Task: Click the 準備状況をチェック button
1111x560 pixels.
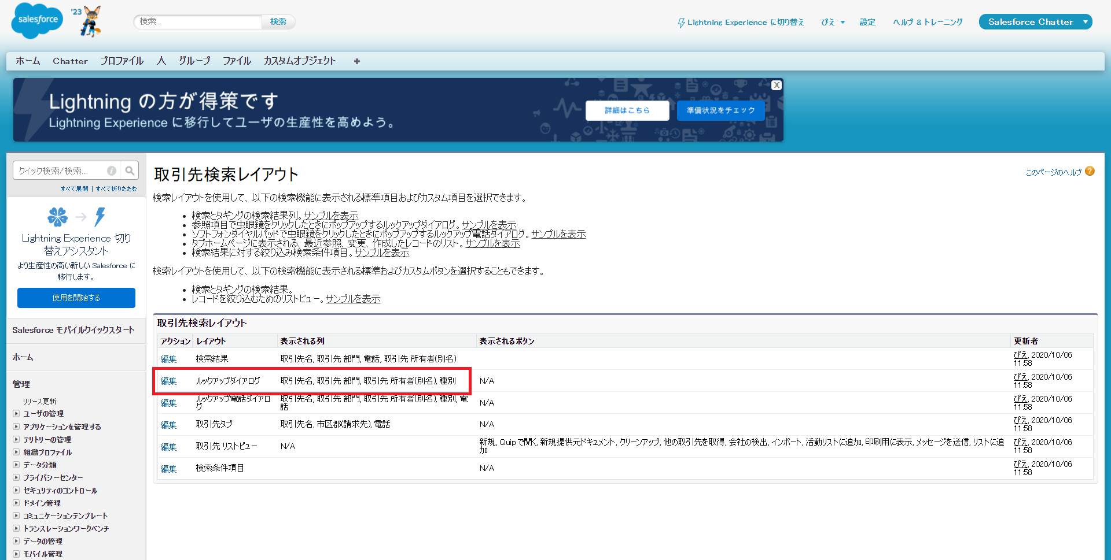Action: 721,110
